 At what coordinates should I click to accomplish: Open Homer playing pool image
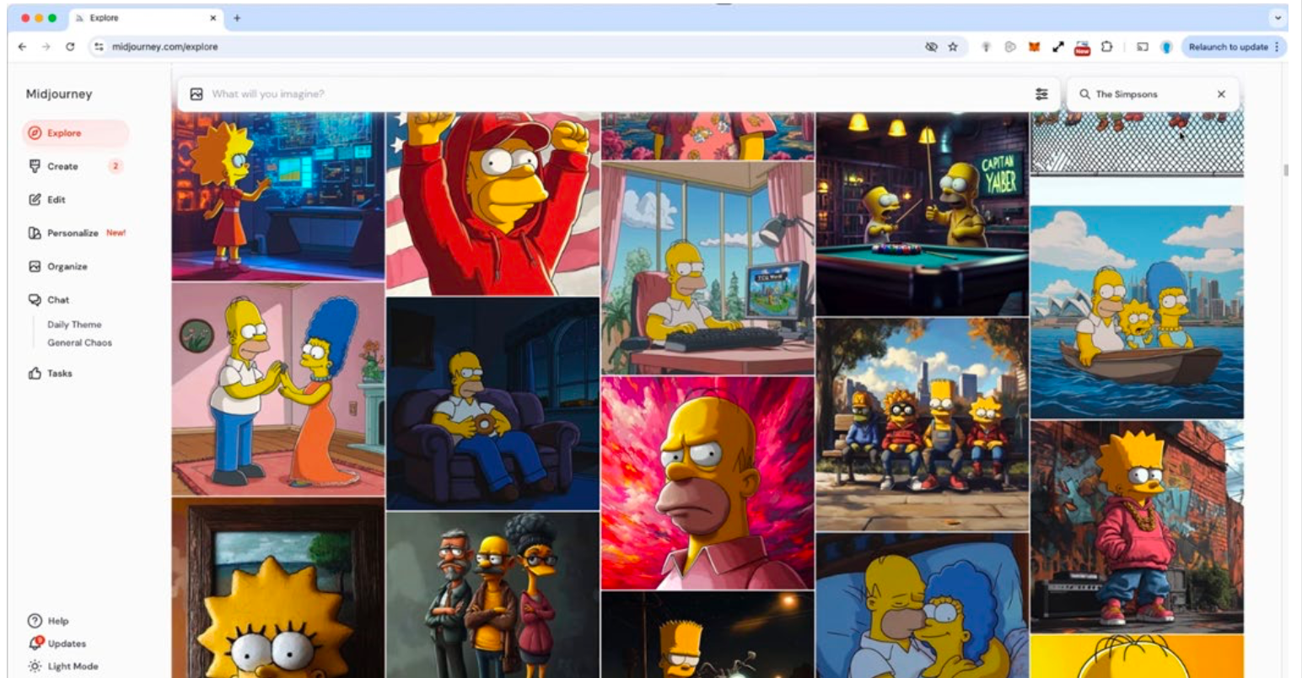tap(923, 213)
